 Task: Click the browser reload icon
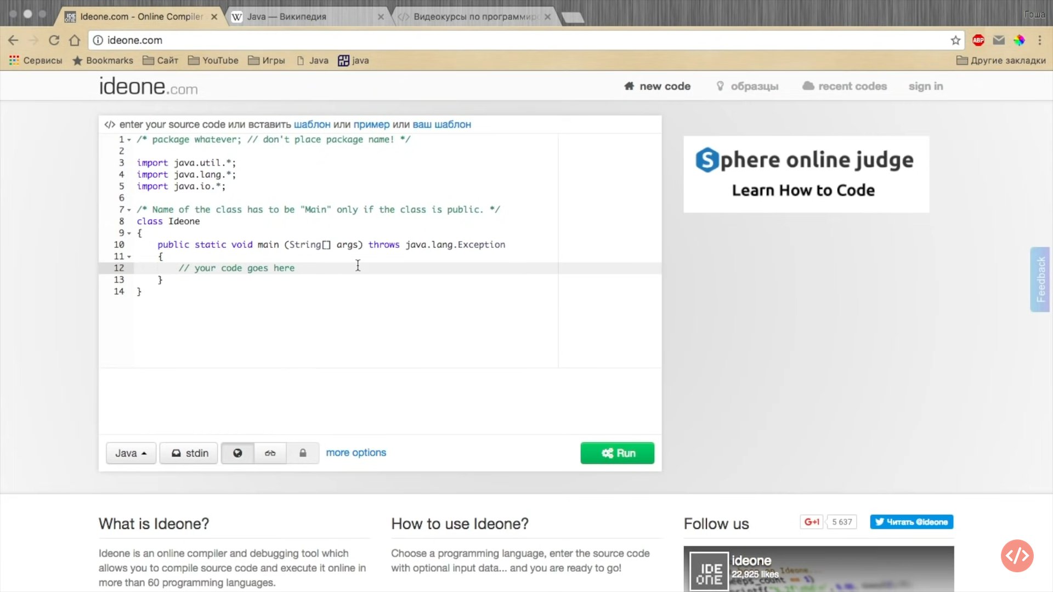tap(54, 41)
